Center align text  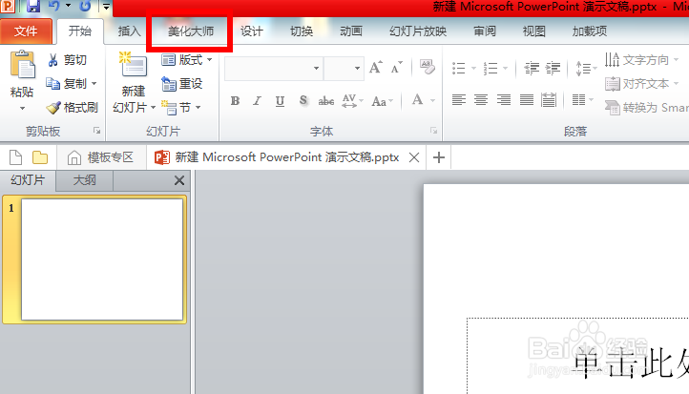[481, 100]
